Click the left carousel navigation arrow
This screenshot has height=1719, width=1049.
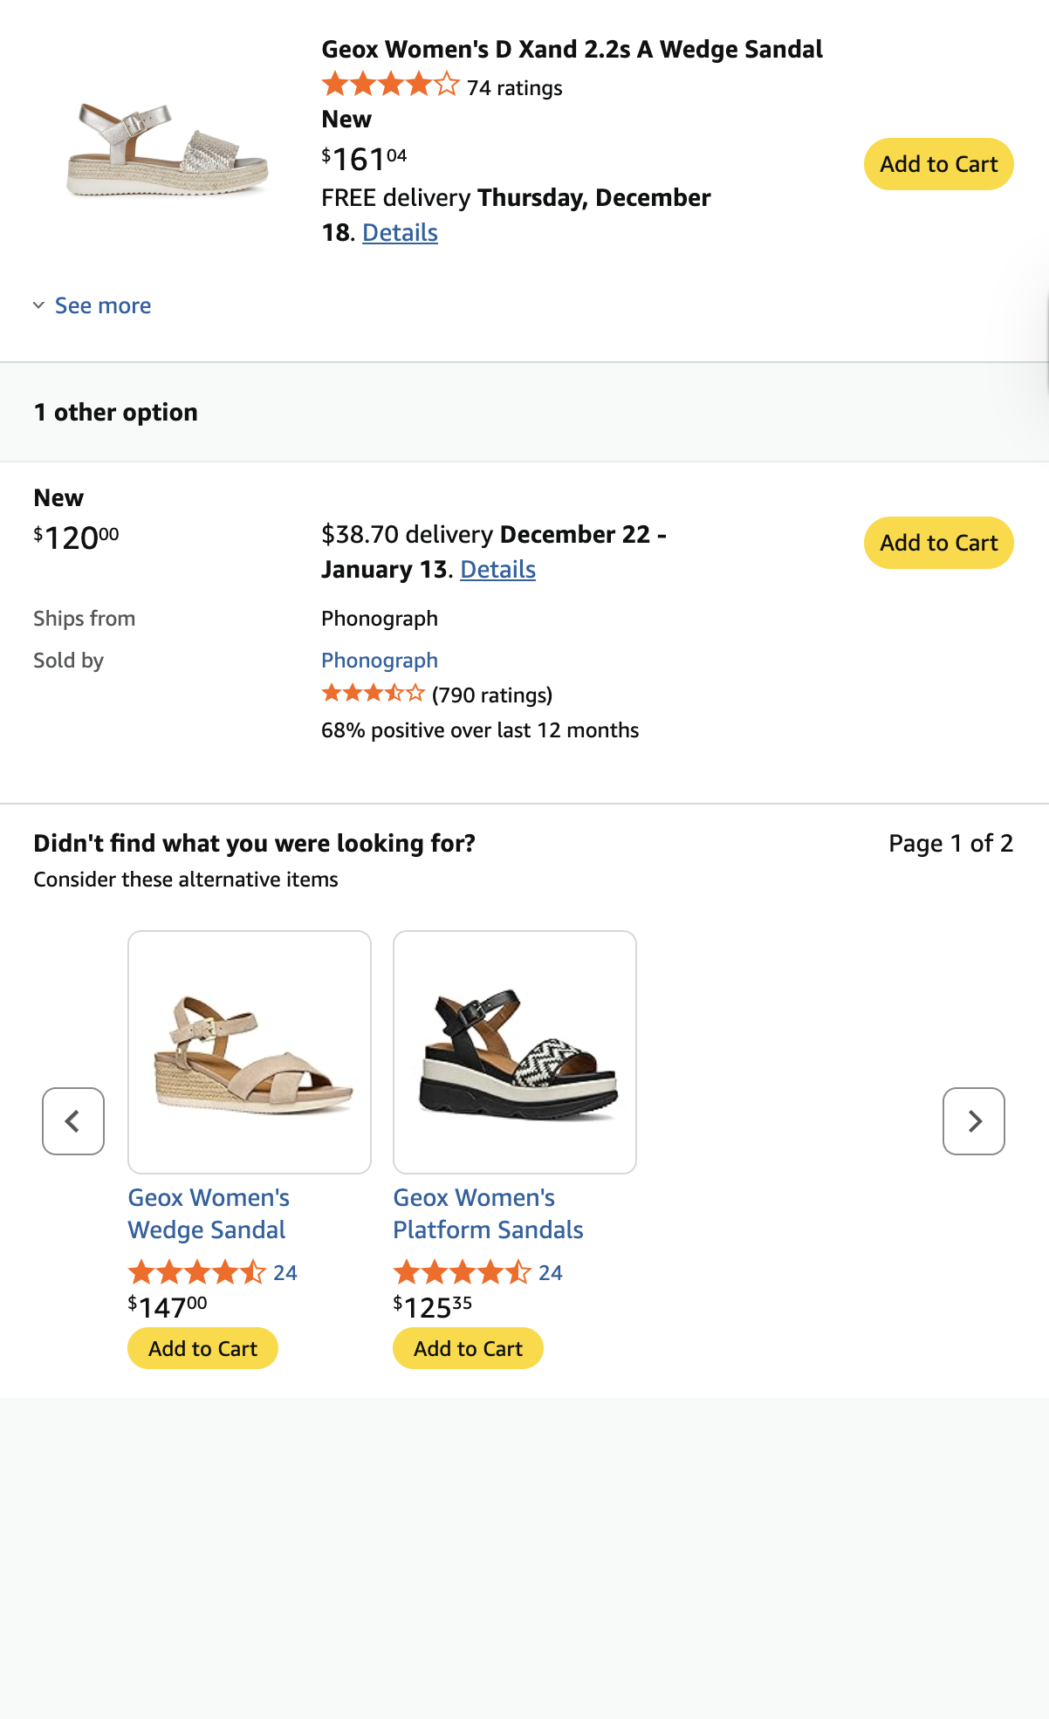pyautogui.click(x=73, y=1121)
